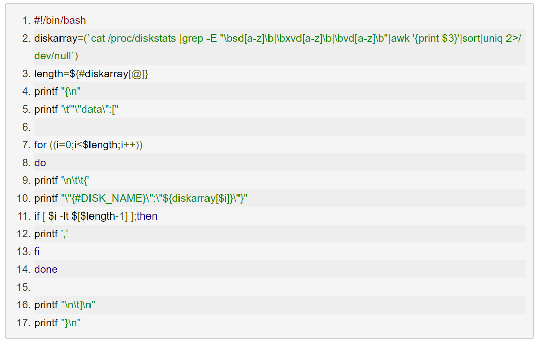Click the fi keyword on line 13
The height and width of the screenshot is (343, 537).
pyautogui.click(x=37, y=252)
